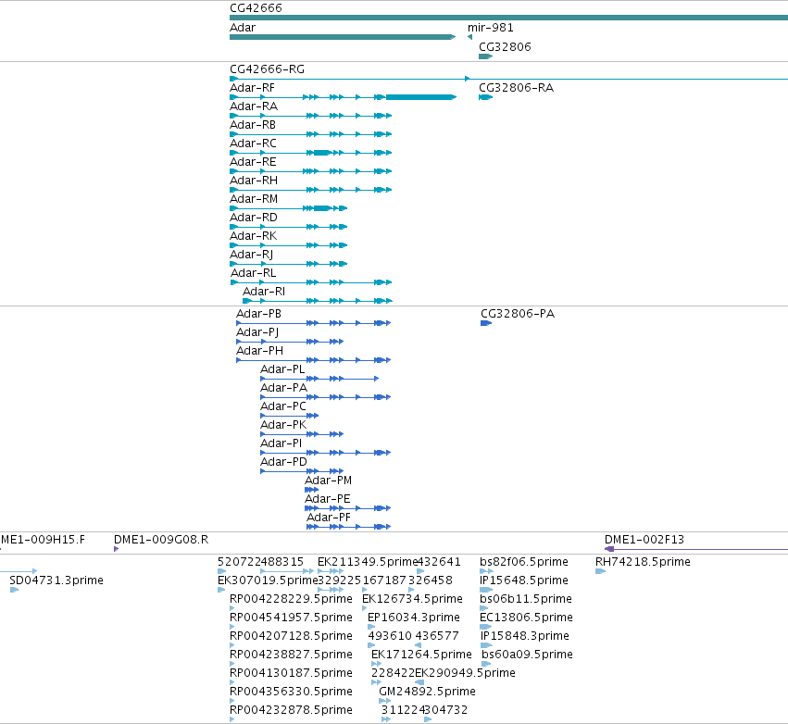This screenshot has width=788, height=724.
Task: Click the EK126734.5prime EST label
Action: [412, 599]
